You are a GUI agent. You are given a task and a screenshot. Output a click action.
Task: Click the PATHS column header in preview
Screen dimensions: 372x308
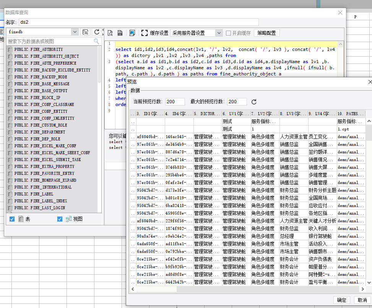pyautogui.click(x=351, y=114)
